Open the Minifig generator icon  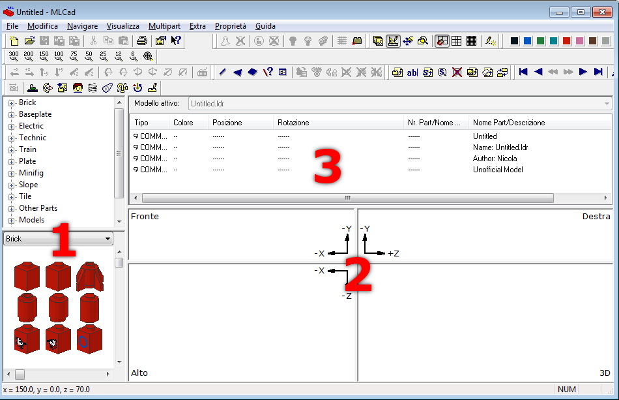point(78,87)
